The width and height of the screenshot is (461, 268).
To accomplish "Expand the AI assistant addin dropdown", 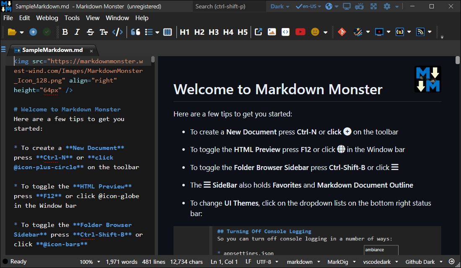I will (368, 32).
